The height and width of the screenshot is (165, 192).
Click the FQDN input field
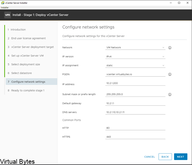point(135,74)
